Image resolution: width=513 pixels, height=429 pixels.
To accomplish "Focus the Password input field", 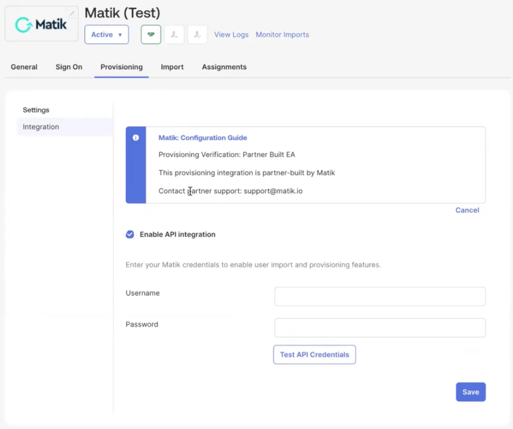I will coord(380,328).
